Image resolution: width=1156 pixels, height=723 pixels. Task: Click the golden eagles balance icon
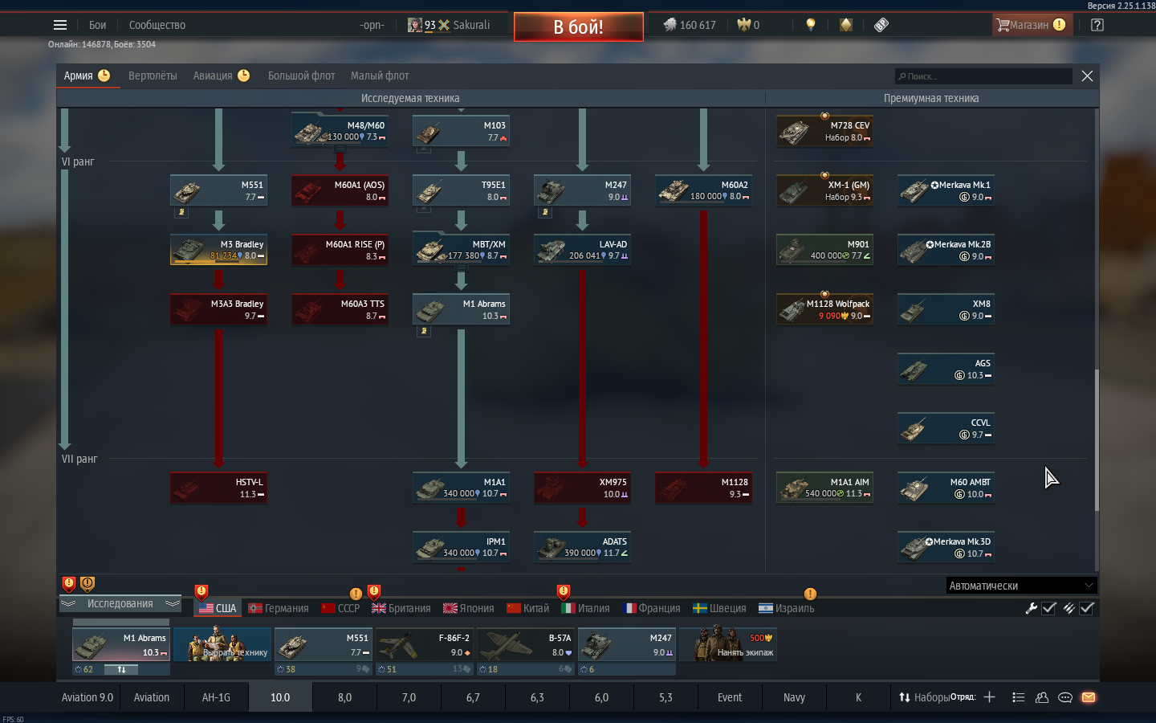[x=743, y=25]
